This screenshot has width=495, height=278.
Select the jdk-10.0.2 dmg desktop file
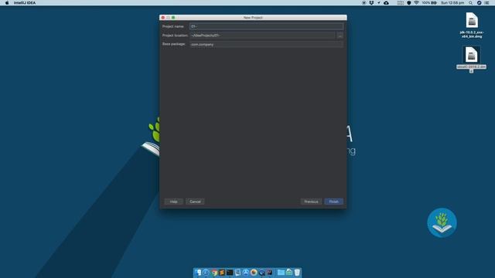(472, 25)
